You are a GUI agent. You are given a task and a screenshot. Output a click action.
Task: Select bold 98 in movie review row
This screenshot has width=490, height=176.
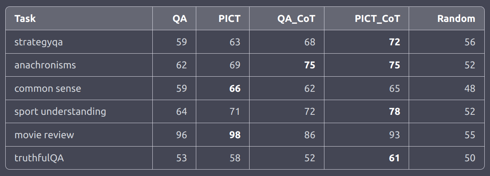(235, 135)
